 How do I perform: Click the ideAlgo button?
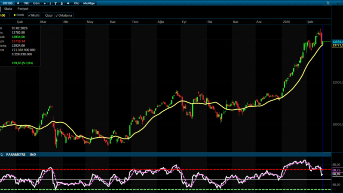pos(89,3)
